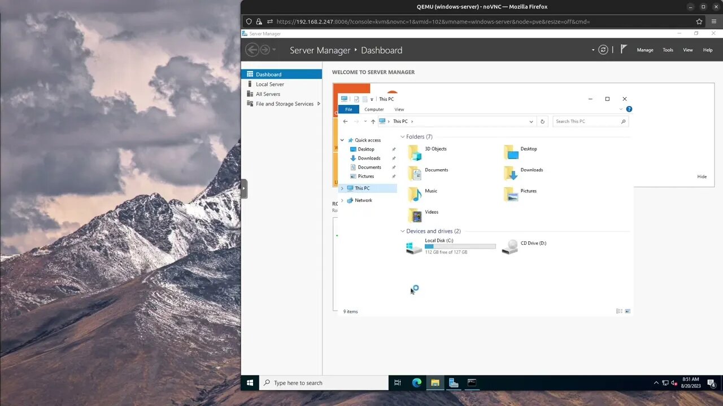Open Server Manager from the taskbar
Viewport: 723px width, 406px height.
[x=454, y=383]
